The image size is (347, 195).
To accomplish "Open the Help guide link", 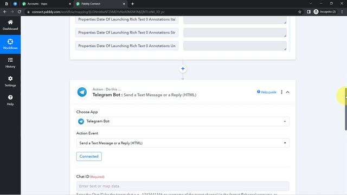I will pos(267,92).
